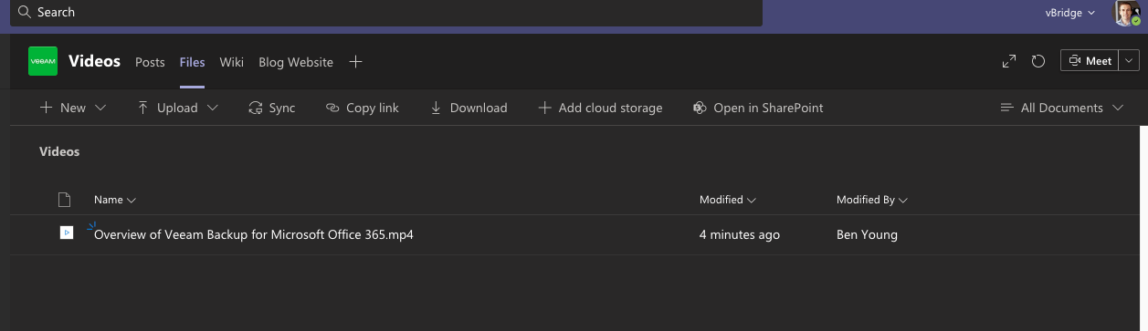Add a new tab with plus icon
Viewport: 1148px width, 331px height.
pos(356,62)
